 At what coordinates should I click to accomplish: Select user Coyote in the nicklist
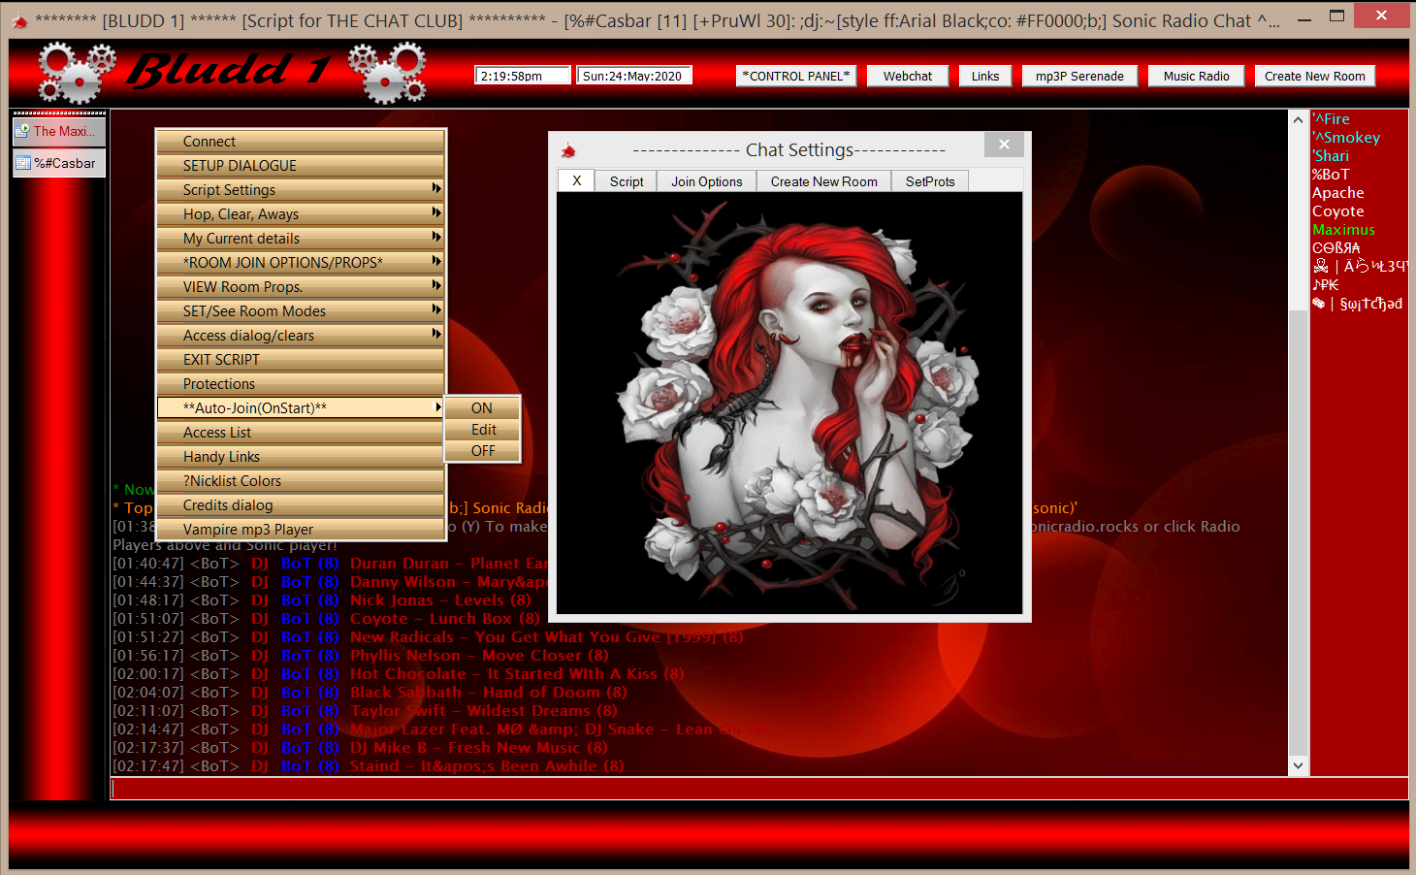tap(1338, 211)
